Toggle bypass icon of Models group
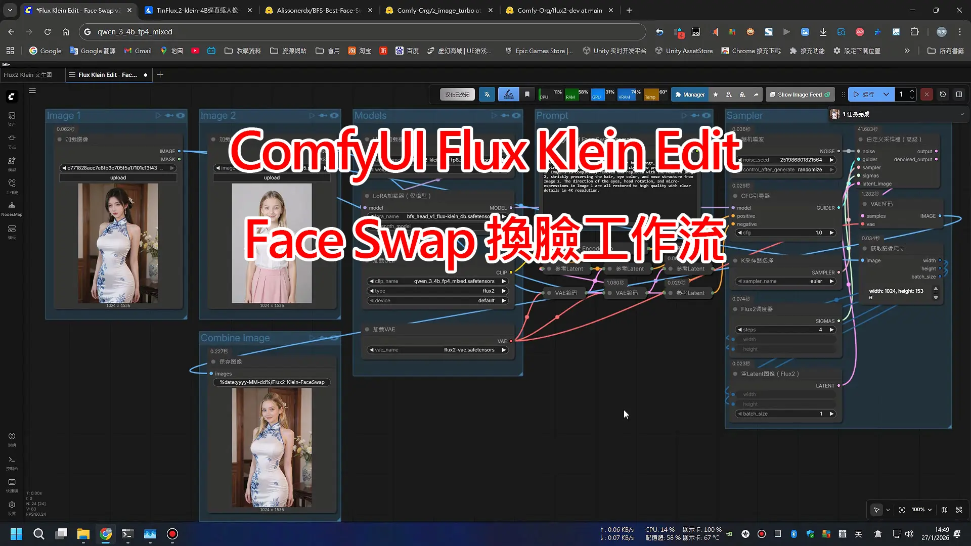The height and width of the screenshot is (546, 971). point(505,116)
